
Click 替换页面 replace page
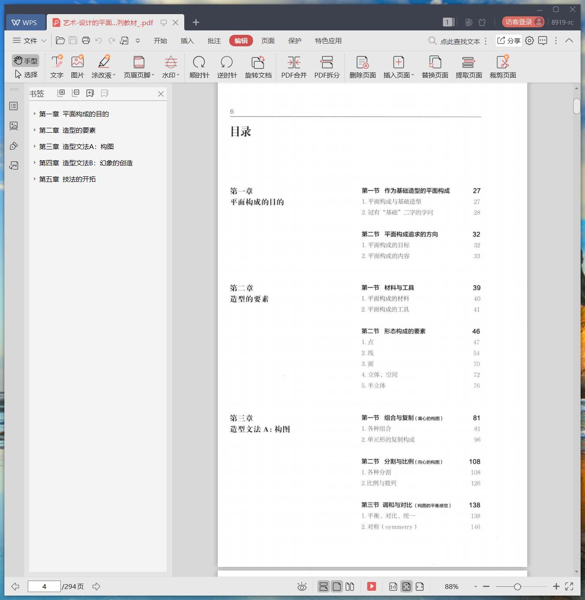pyautogui.click(x=435, y=67)
